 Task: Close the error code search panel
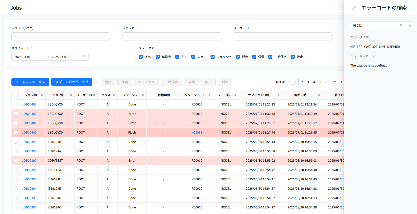click(x=354, y=8)
